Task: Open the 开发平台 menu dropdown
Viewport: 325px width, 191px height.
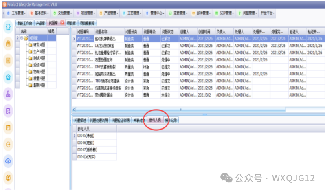Action: coord(268,13)
